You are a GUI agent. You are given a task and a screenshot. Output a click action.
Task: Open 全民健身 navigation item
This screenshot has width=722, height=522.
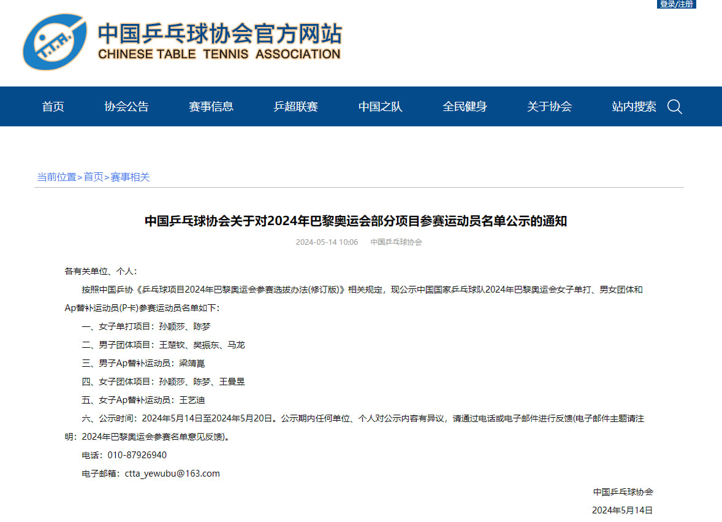(x=465, y=107)
